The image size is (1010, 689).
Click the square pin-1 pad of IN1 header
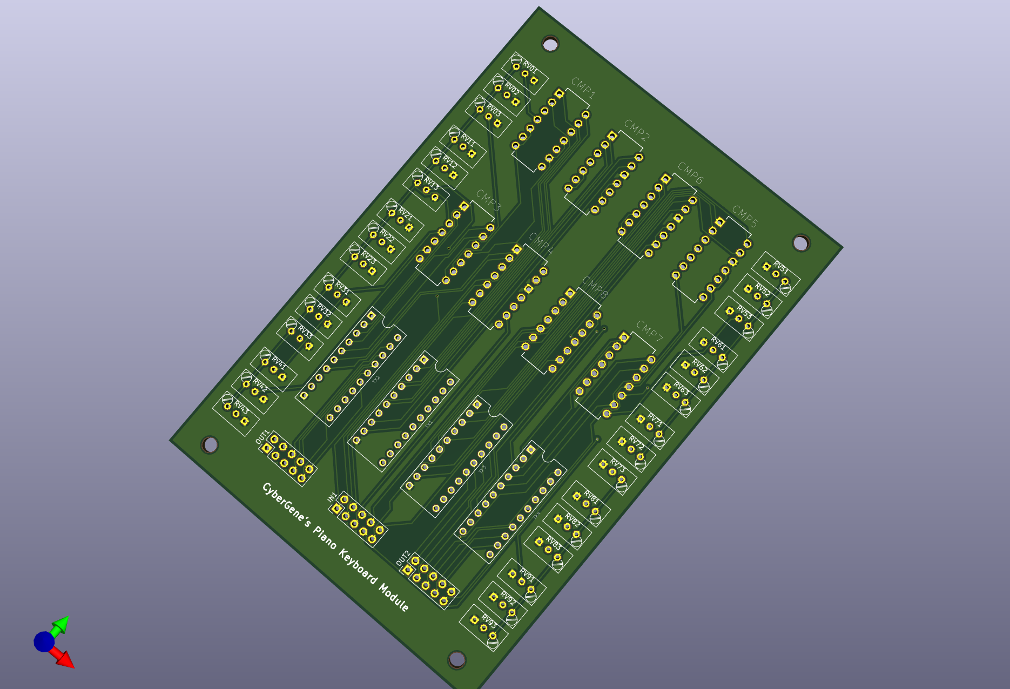[x=336, y=508]
